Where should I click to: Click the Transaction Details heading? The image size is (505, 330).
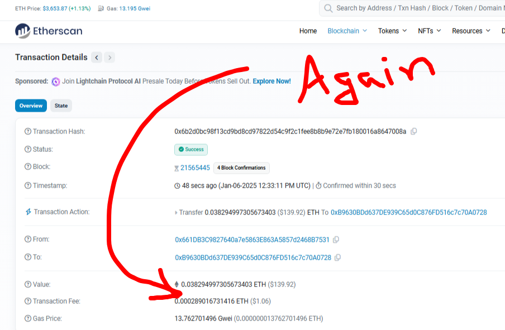tap(51, 58)
